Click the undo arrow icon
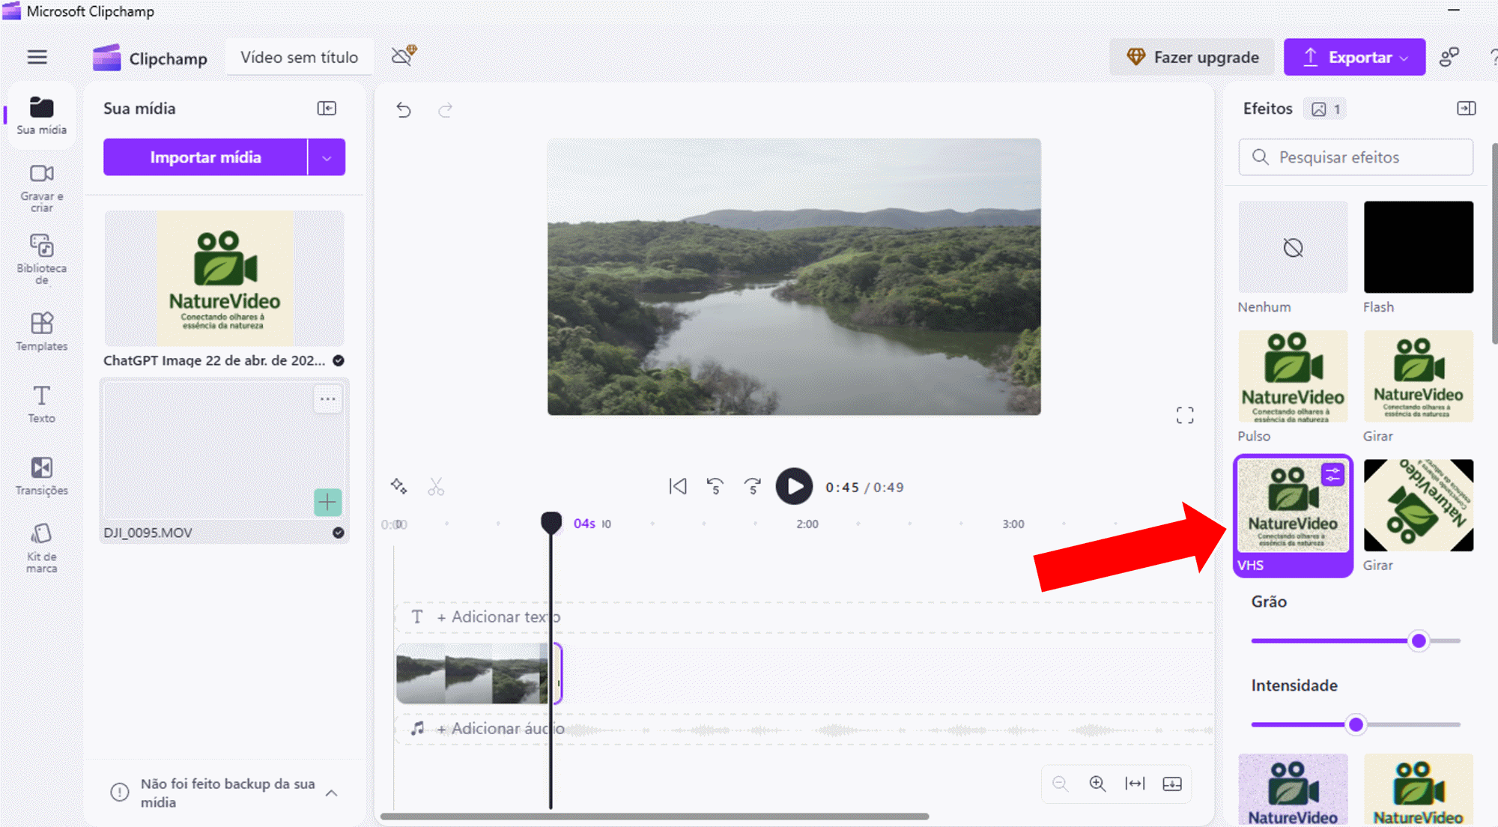Viewport: 1498px width, 827px height. (x=404, y=110)
